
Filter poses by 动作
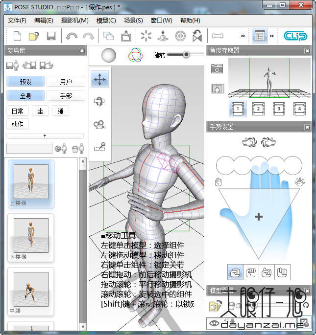[18, 124]
